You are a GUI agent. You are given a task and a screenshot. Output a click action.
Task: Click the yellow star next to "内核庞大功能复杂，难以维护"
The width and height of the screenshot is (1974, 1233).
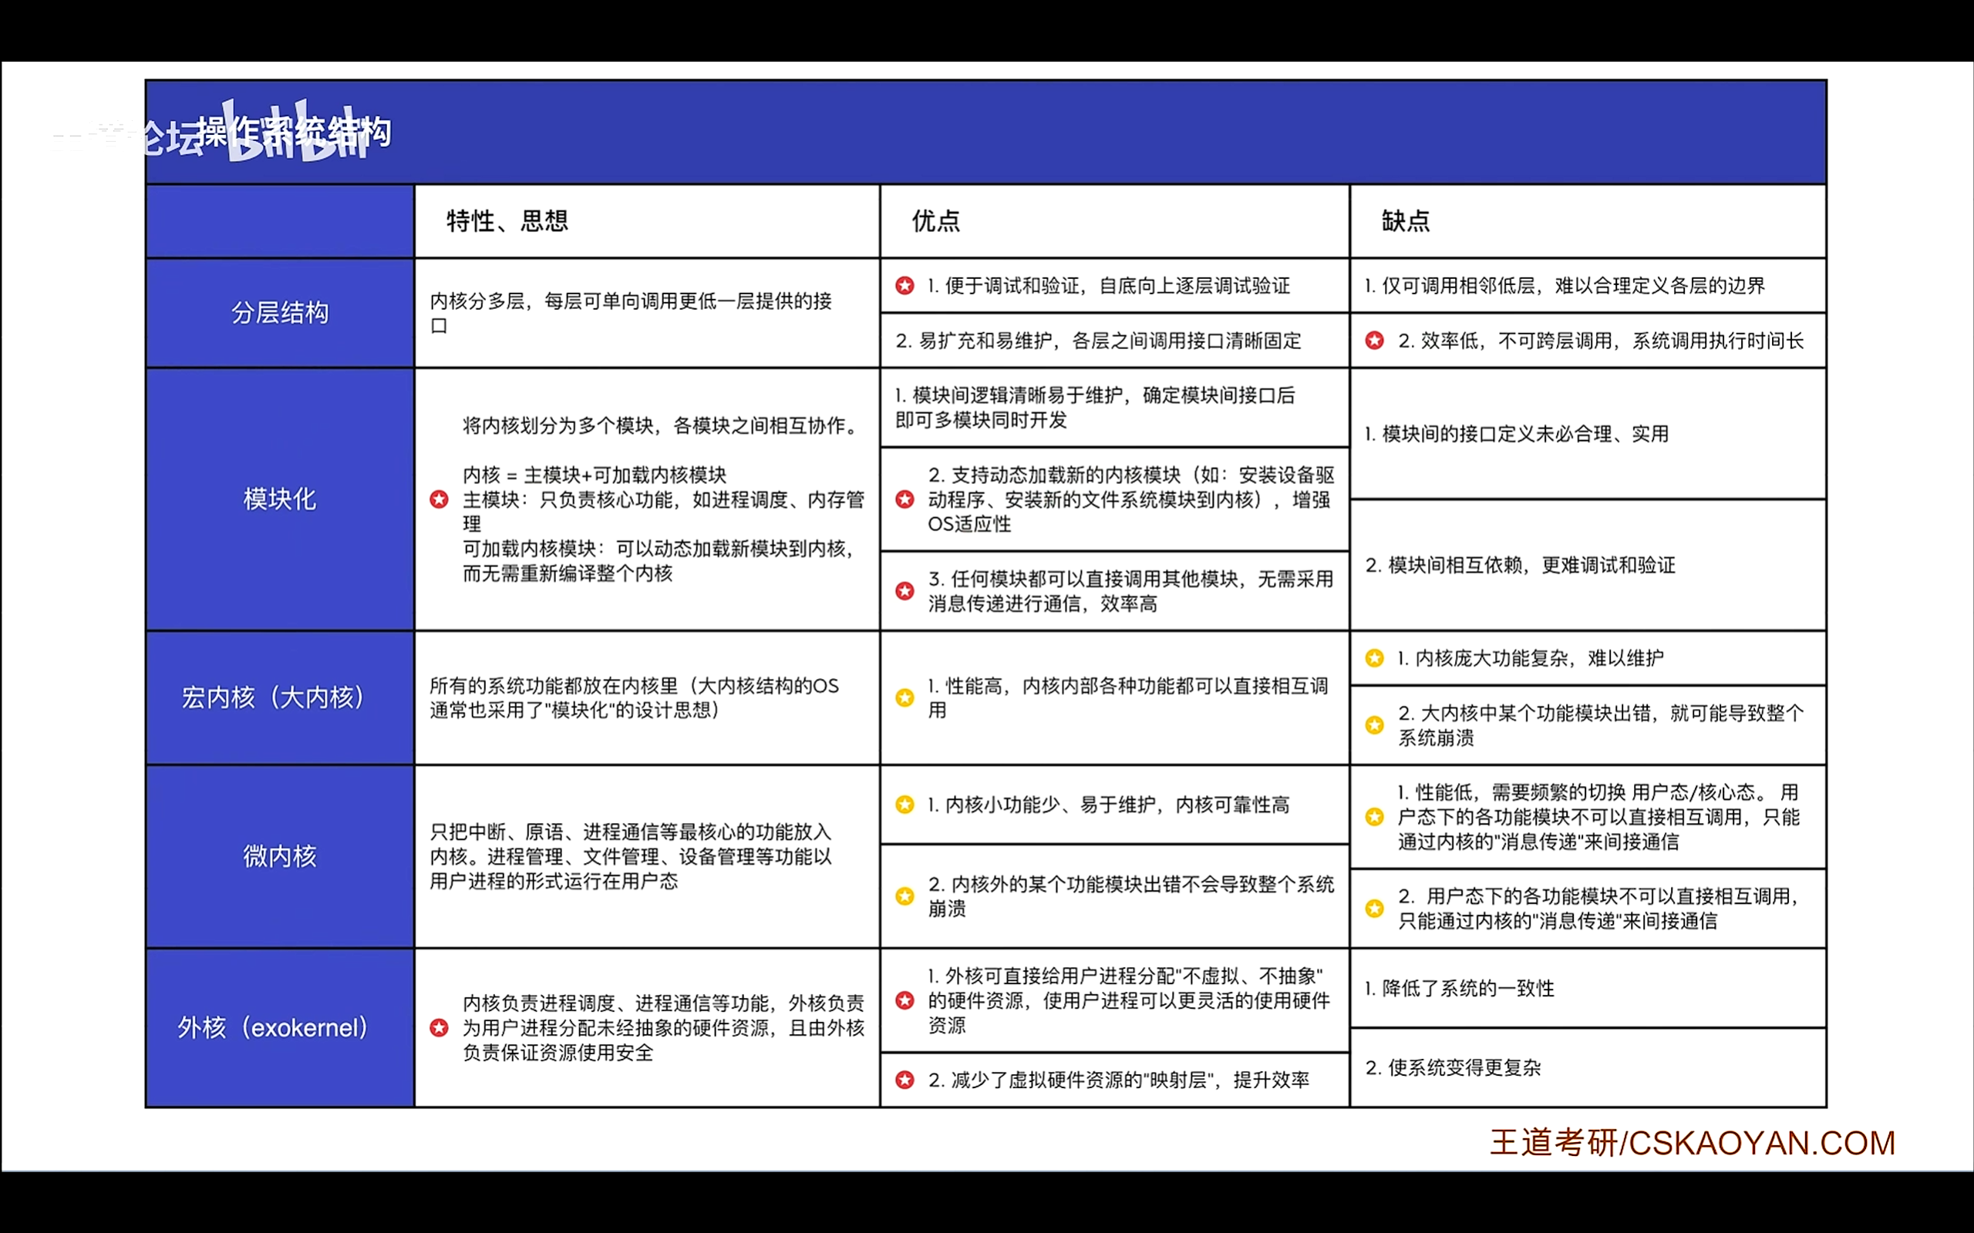click(x=1373, y=658)
